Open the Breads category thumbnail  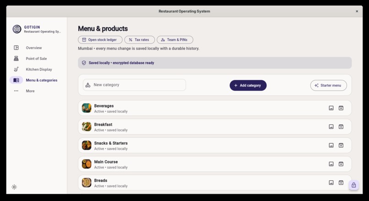point(87,183)
